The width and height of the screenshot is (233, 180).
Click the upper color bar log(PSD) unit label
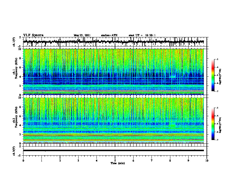pos(220,76)
